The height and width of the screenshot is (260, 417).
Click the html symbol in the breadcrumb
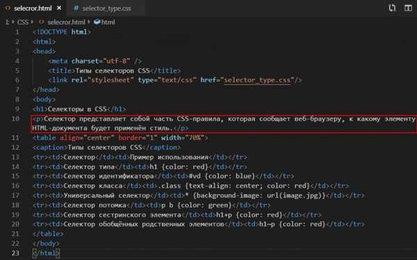point(108,22)
